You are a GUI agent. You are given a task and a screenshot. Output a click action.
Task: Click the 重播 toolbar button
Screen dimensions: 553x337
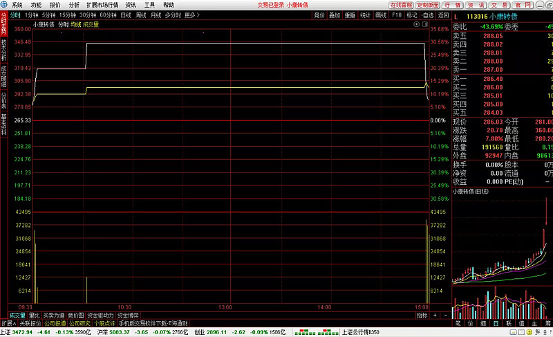(x=350, y=15)
